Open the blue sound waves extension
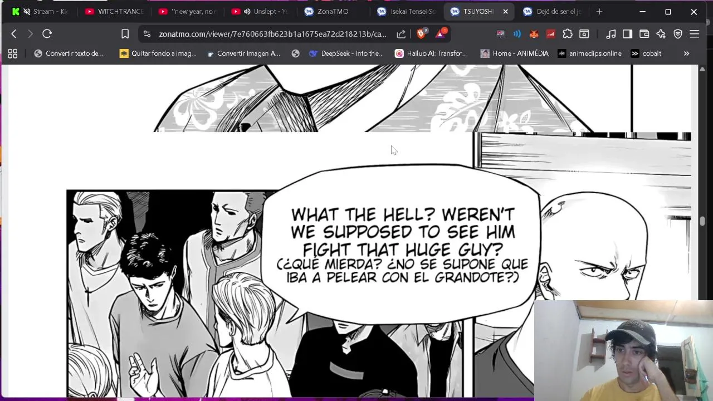The height and width of the screenshot is (401, 713). (x=517, y=34)
